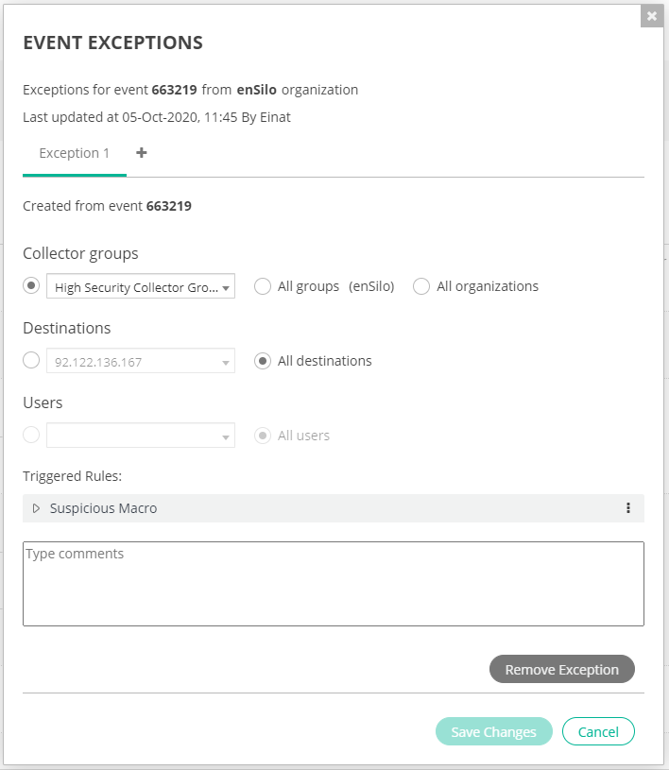669x770 pixels.
Task: Switch to Exception 1 tab
Action: click(75, 153)
